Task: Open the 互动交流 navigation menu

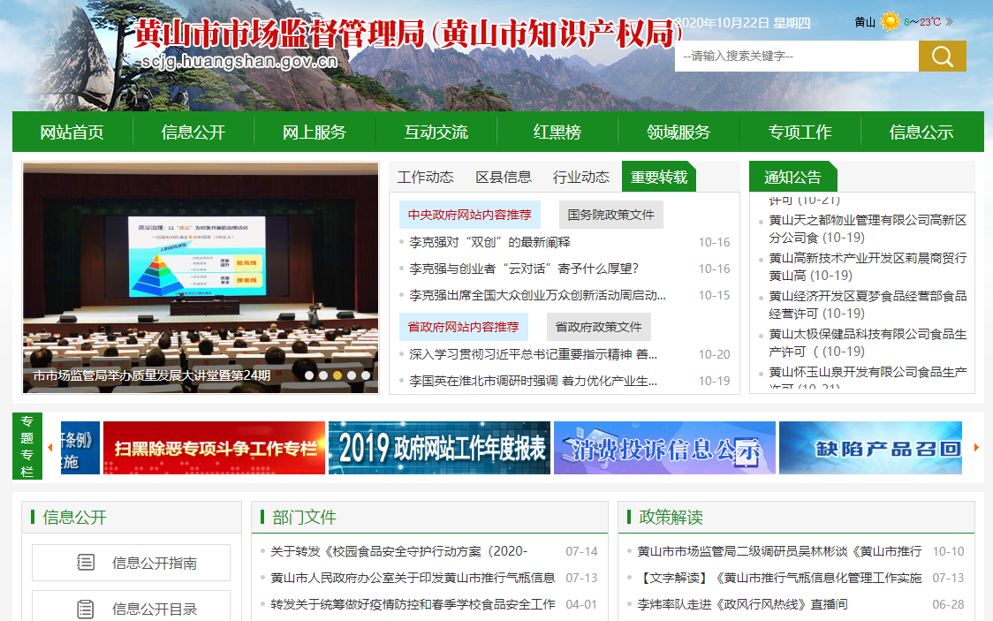Action: pyautogui.click(x=436, y=132)
